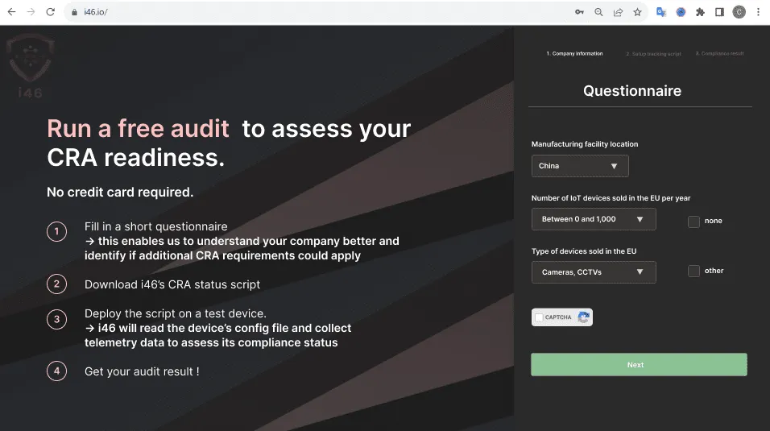This screenshot has width=770, height=431.
Task: Tick the 'other' device type checkbox
Action: coord(693,271)
